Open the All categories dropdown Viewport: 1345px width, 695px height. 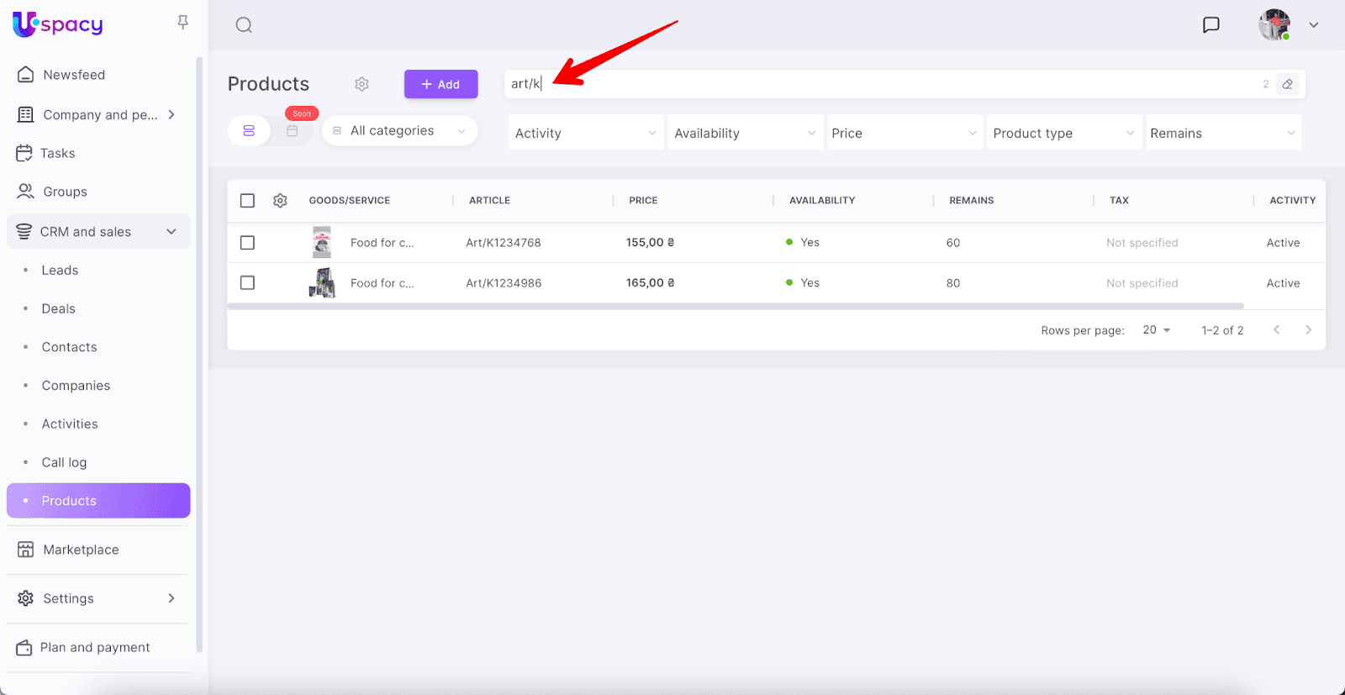[x=399, y=131]
